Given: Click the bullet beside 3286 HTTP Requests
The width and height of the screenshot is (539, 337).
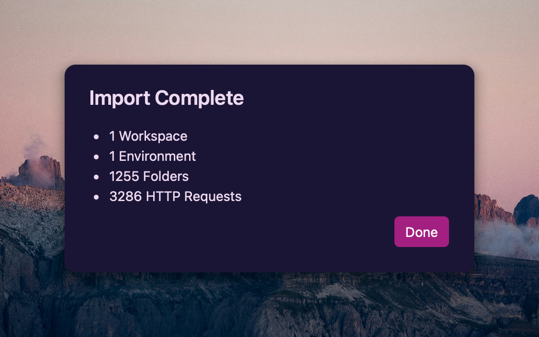Looking at the screenshot, I should click(x=96, y=197).
